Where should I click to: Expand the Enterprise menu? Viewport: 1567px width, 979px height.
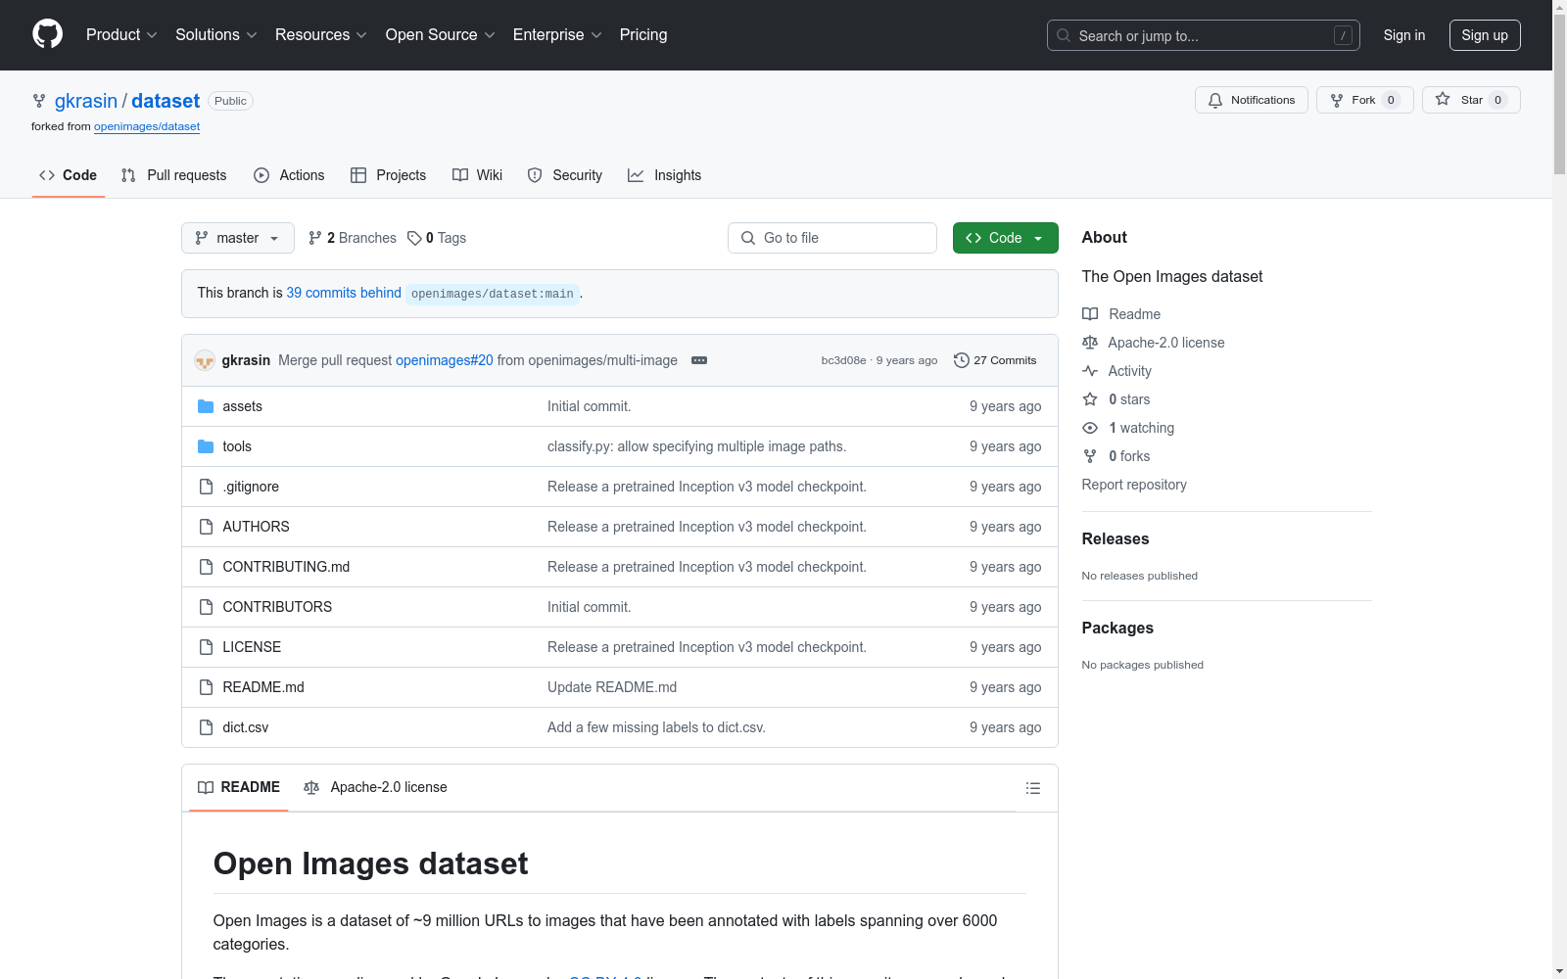(557, 35)
